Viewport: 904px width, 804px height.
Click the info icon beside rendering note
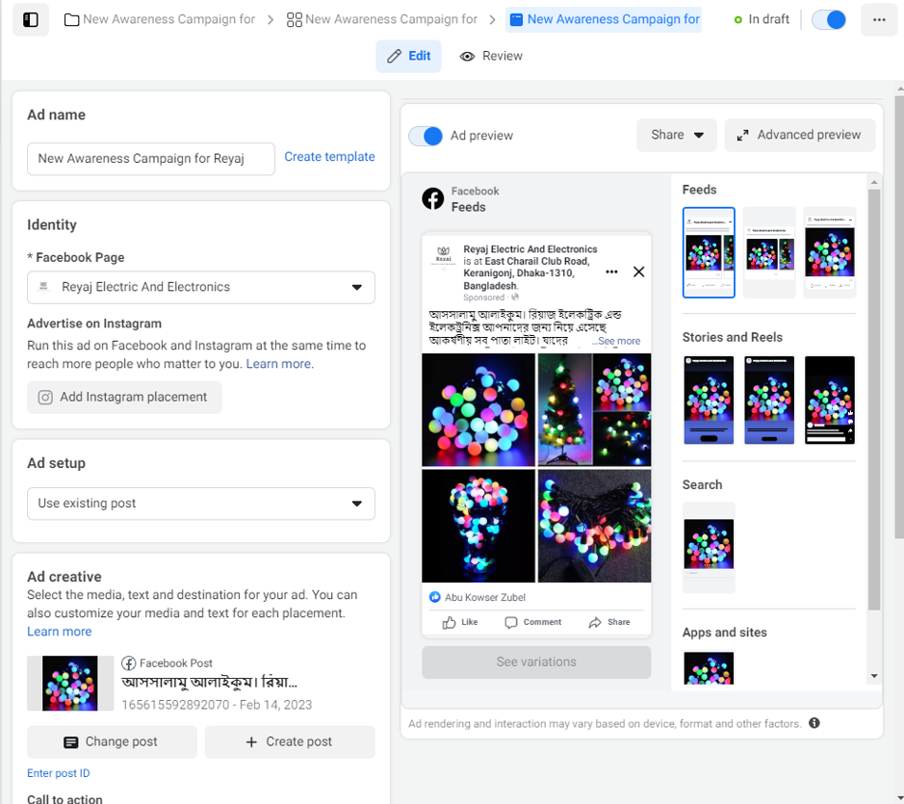pyautogui.click(x=814, y=723)
